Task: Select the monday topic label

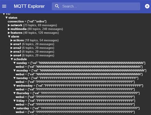Action: tap(22, 71)
